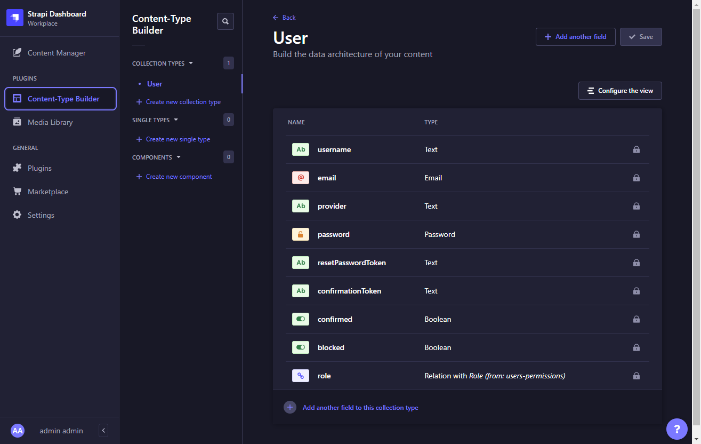The image size is (701, 444).
Task: Go Back using the back link
Action: [284, 18]
